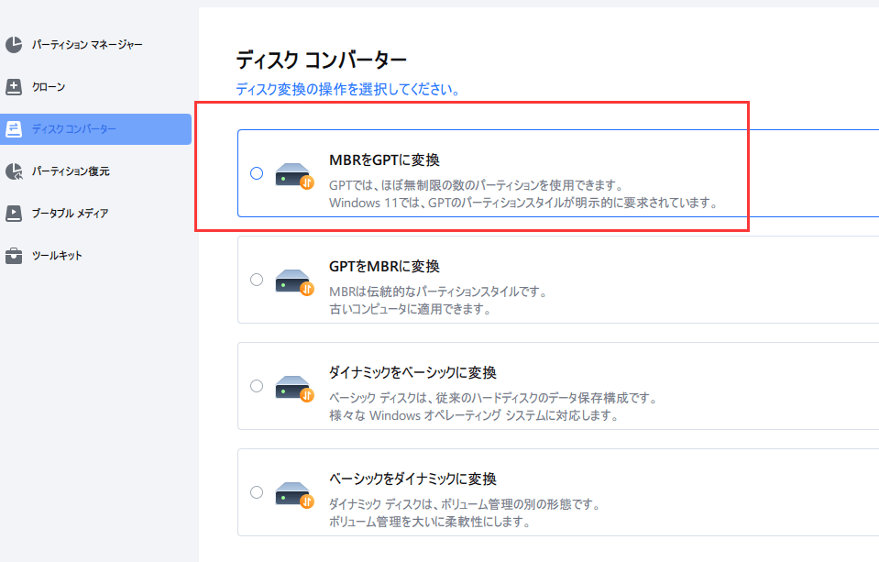Select the ダイナミックをベーシックに変換 radio button
This screenshot has width=879, height=562.
pos(257,386)
